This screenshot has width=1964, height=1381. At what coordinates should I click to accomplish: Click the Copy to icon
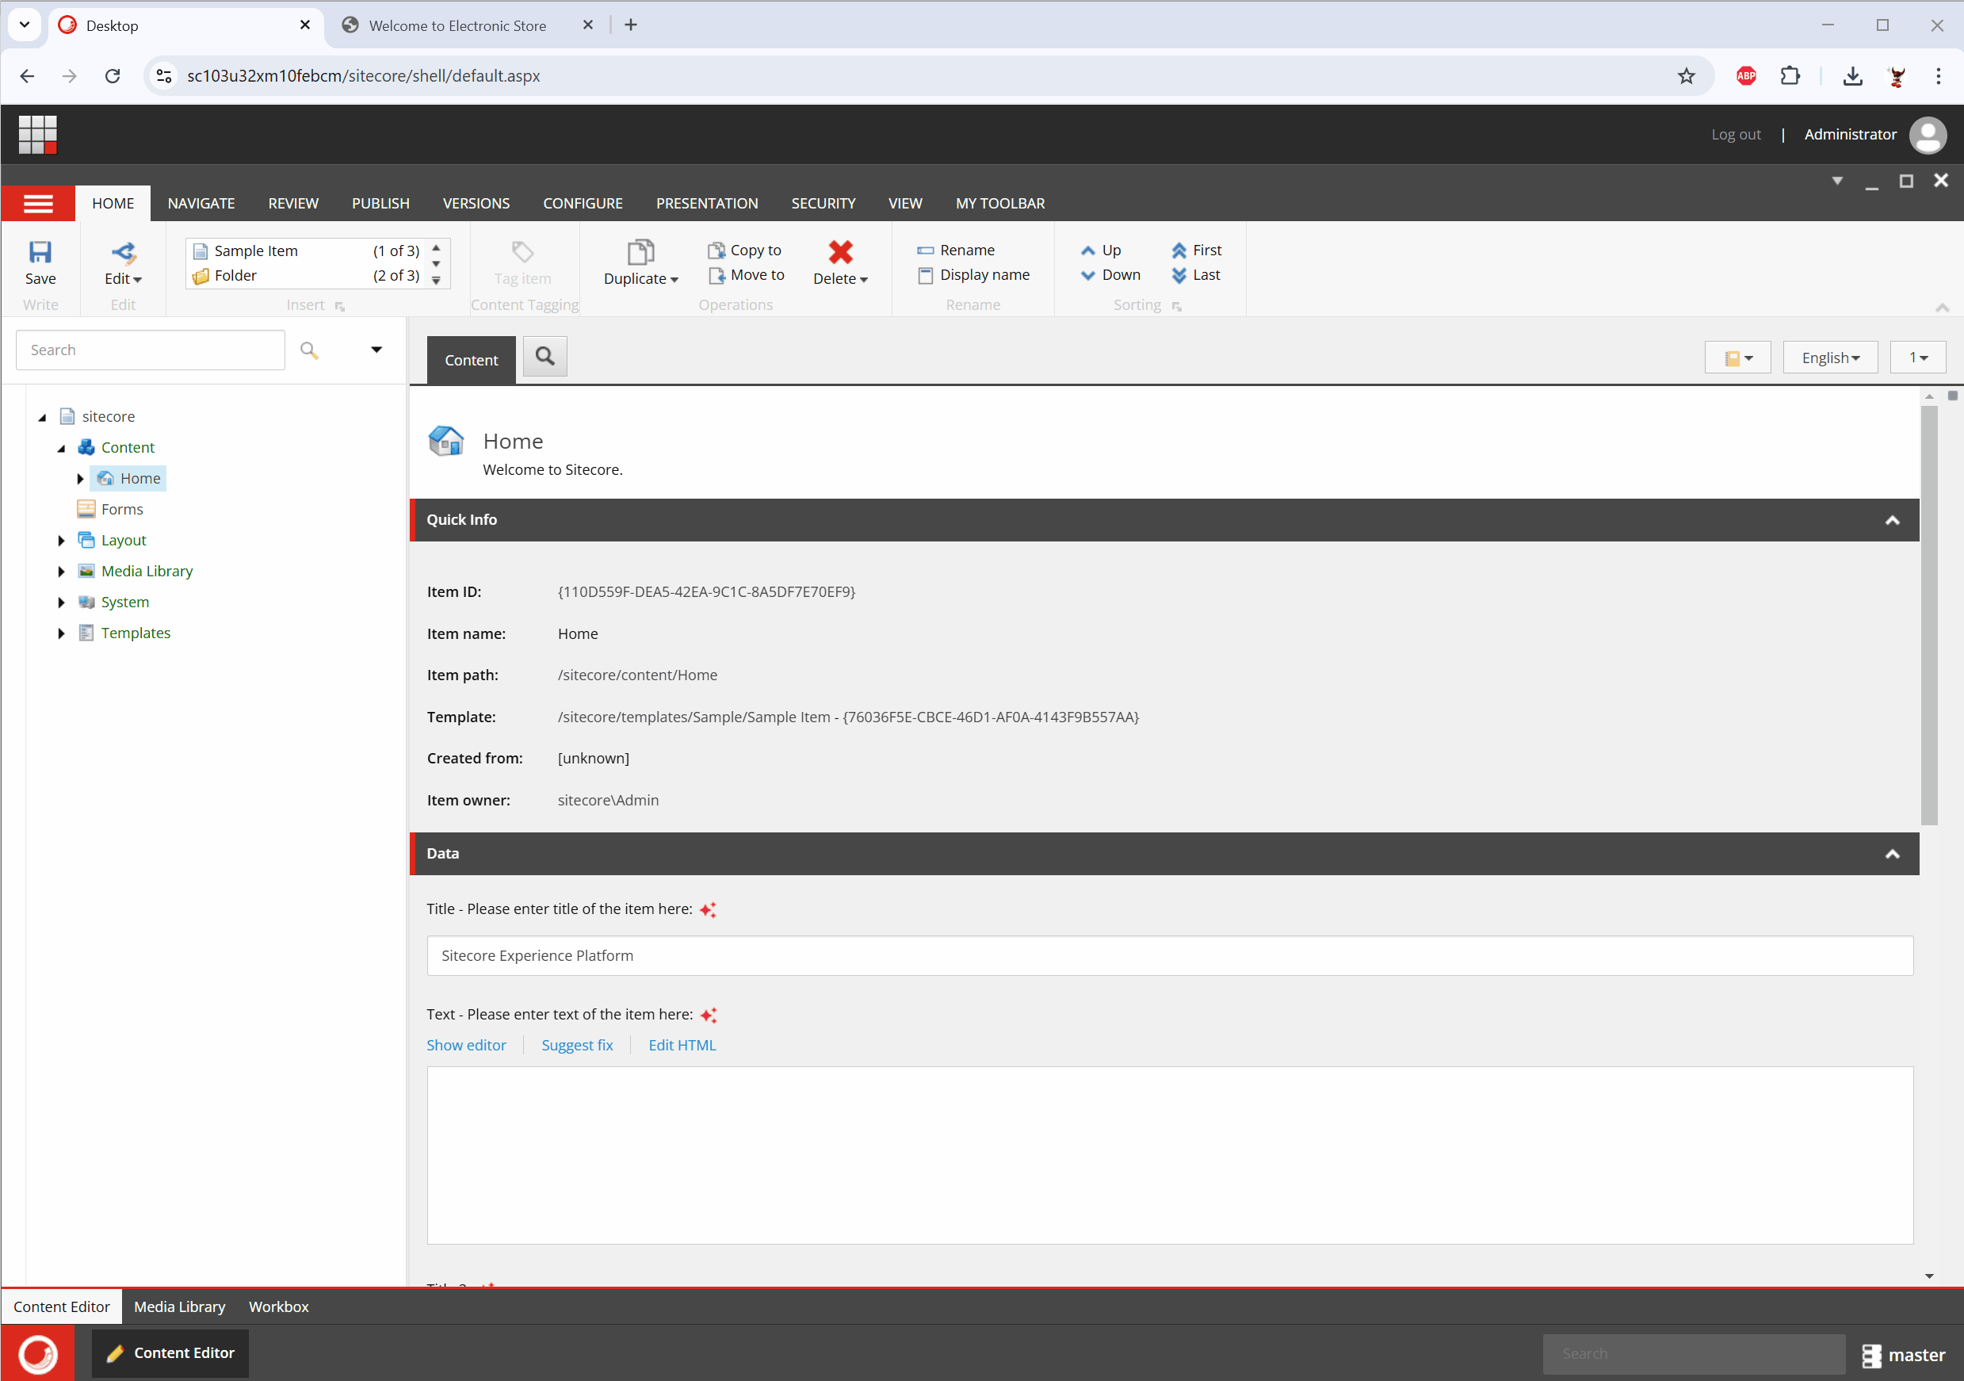[x=716, y=250]
